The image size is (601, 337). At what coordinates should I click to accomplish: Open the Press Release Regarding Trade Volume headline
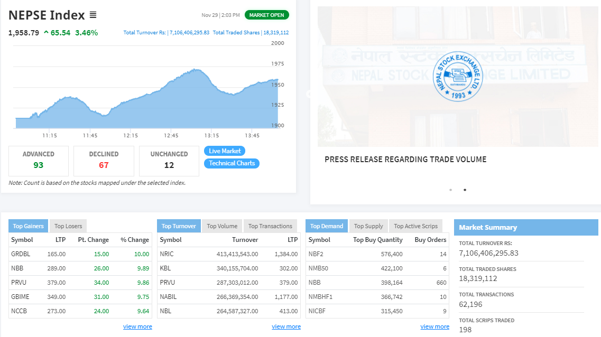(x=405, y=160)
